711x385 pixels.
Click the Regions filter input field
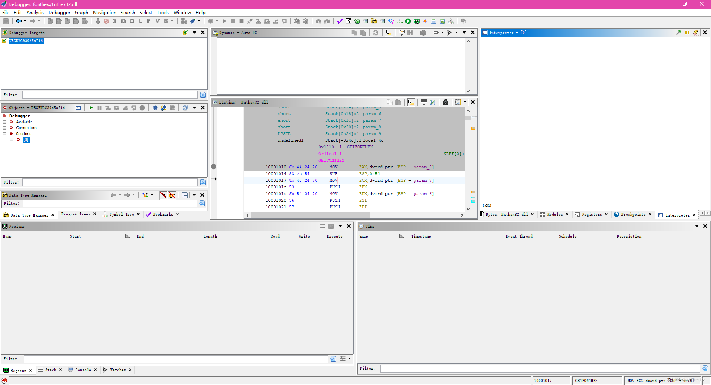(x=176, y=359)
